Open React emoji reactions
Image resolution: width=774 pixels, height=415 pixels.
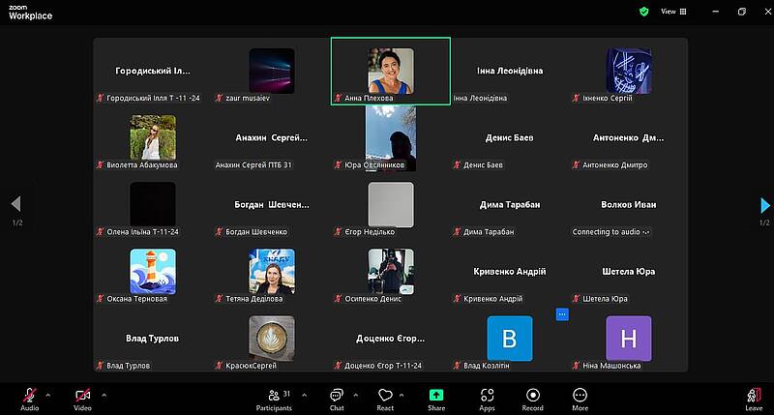pyautogui.click(x=385, y=397)
